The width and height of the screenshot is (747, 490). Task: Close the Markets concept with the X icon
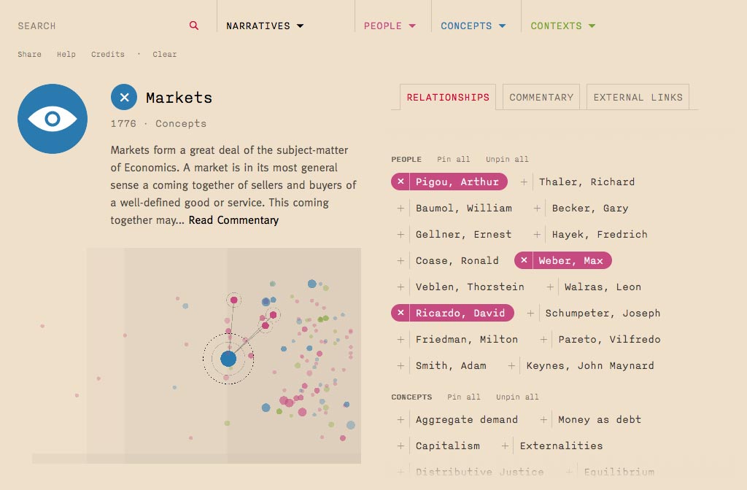click(124, 97)
